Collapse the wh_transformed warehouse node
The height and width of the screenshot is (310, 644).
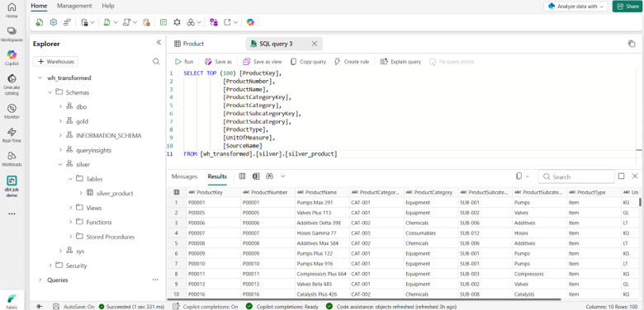click(x=40, y=77)
